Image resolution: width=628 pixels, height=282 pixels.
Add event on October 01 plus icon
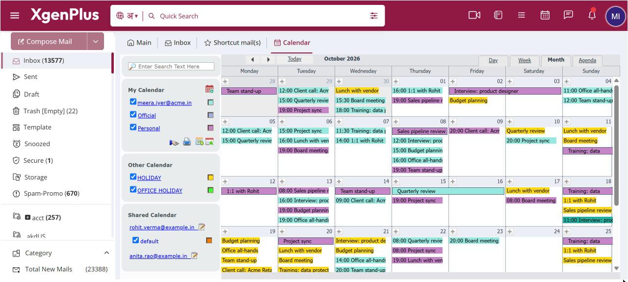[x=396, y=81]
